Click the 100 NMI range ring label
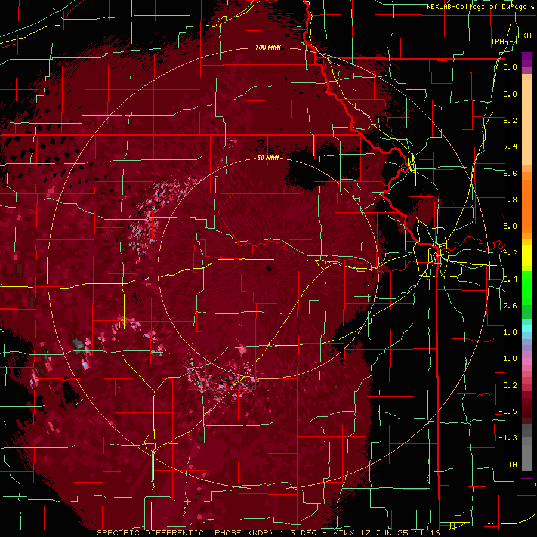537x537 pixels. [268, 47]
